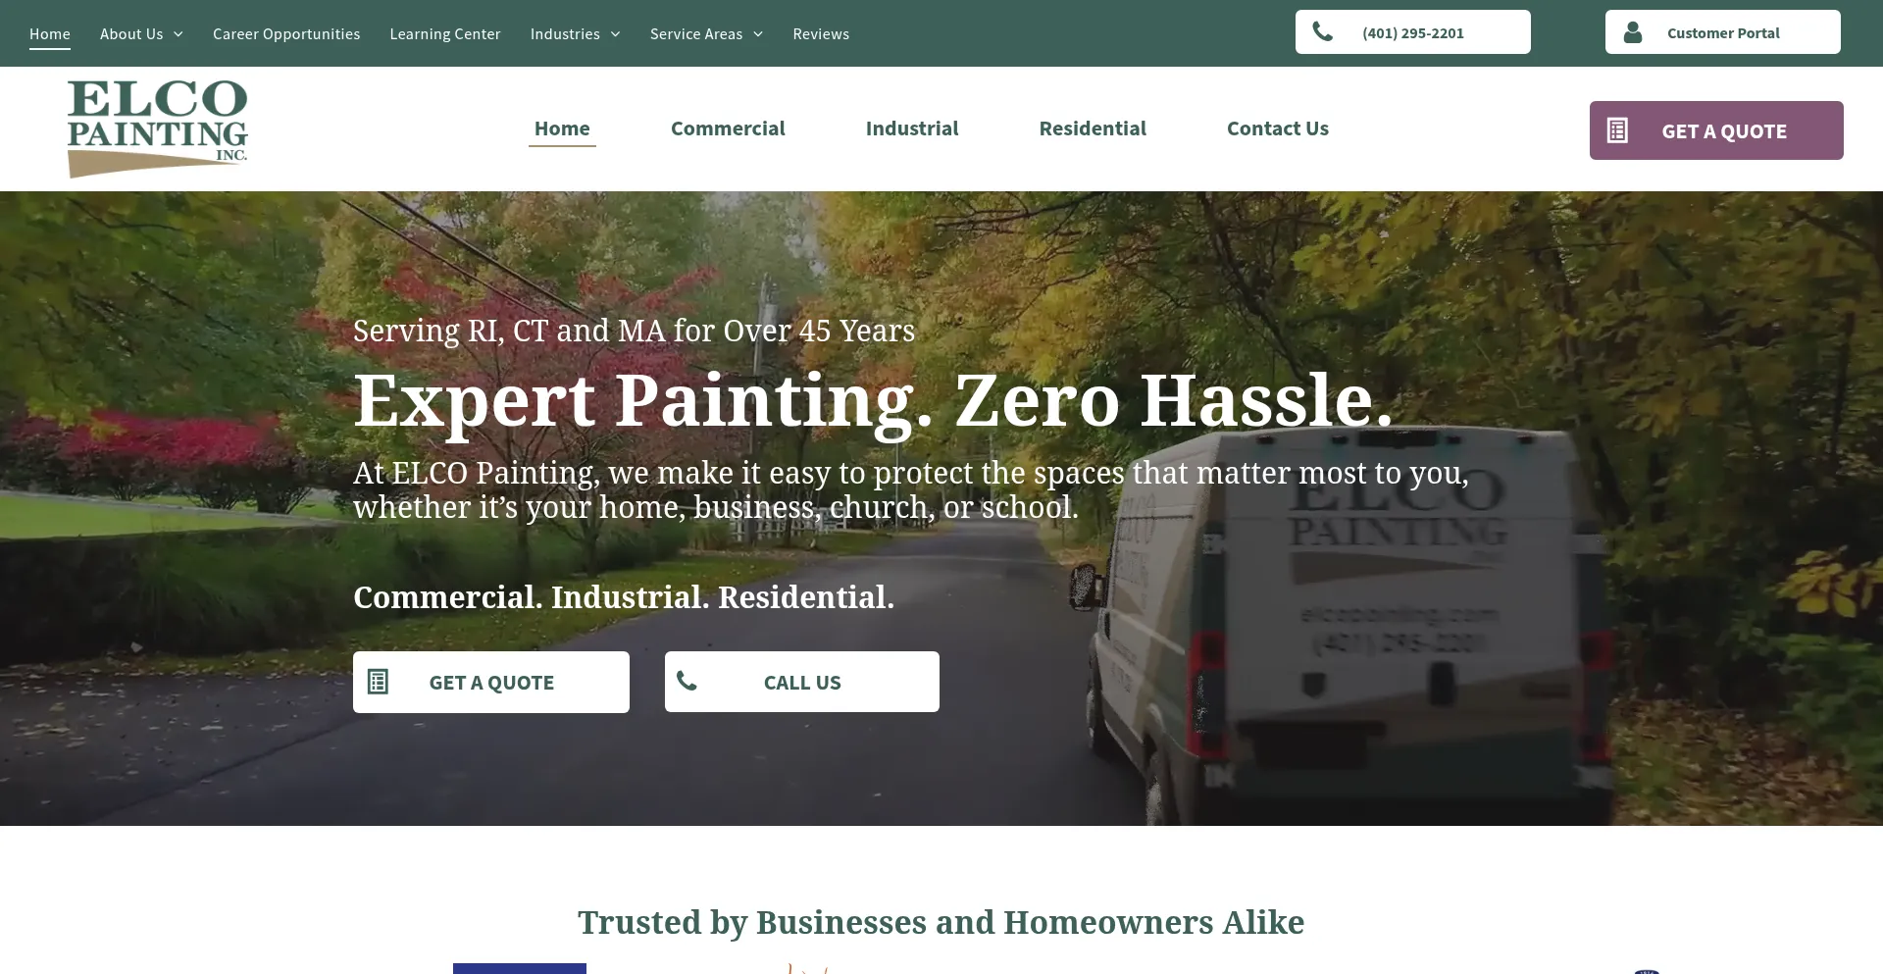Expand the About Us dropdown chevron
The image size is (1883, 974).
[x=178, y=34]
